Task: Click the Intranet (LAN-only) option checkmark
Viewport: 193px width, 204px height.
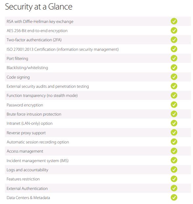Action: 174,123
